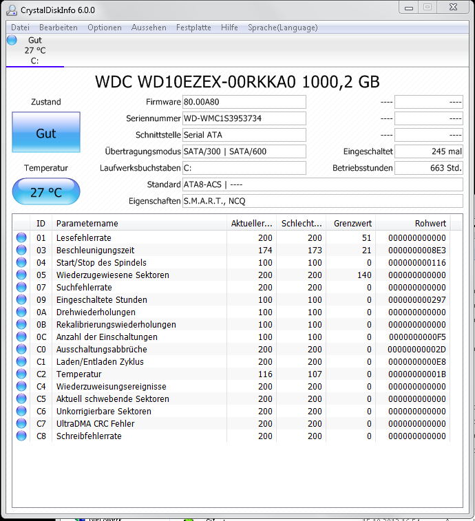This screenshot has height=521, width=475.
Task: Select raw value 0000000000F5
Action: point(417,337)
